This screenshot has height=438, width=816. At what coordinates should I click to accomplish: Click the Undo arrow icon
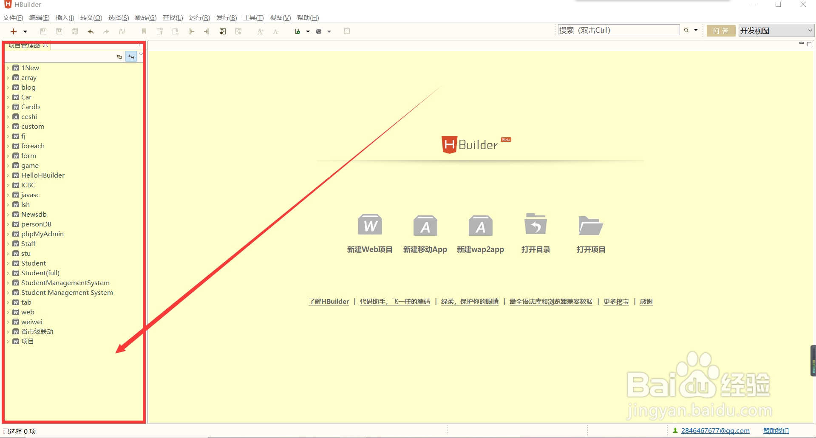click(91, 31)
